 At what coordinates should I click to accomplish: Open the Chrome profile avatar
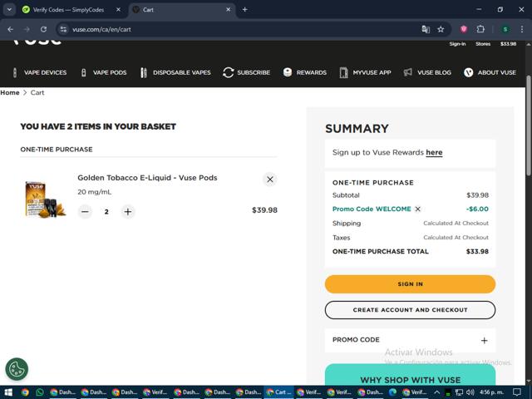click(x=505, y=30)
